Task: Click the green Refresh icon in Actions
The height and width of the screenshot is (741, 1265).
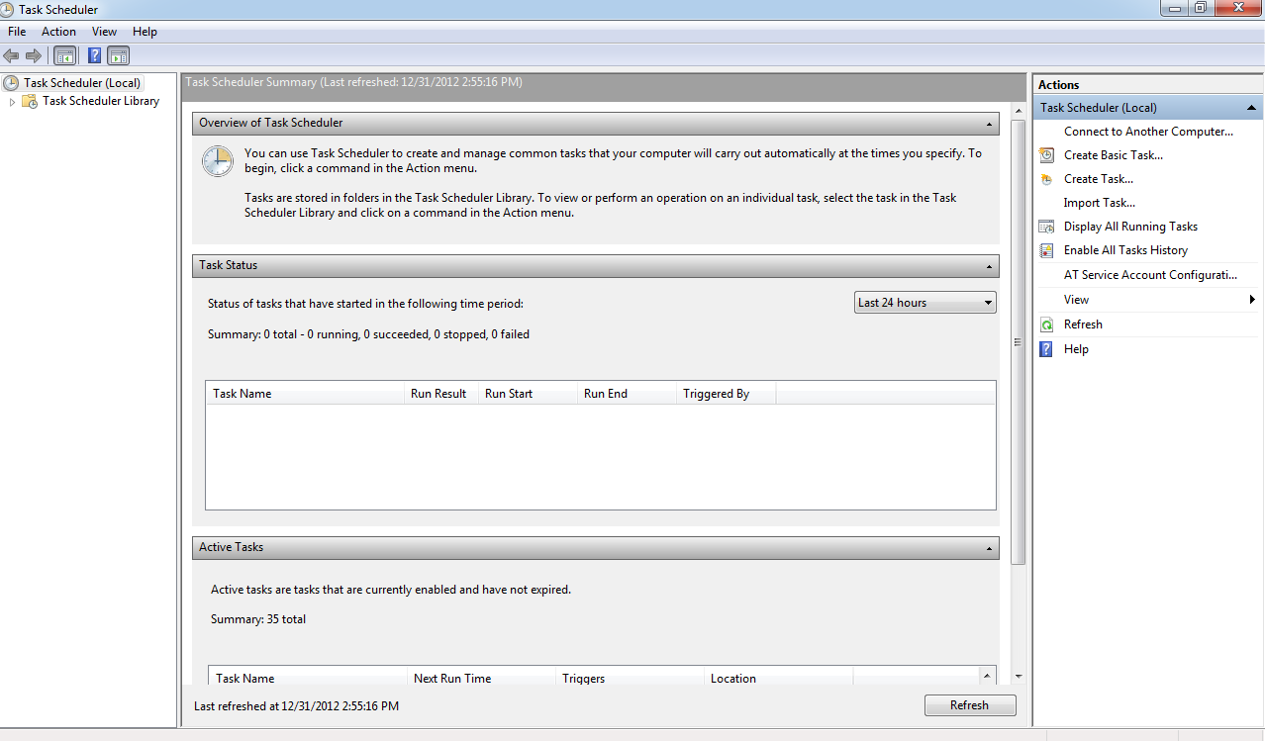Action: [x=1046, y=324]
